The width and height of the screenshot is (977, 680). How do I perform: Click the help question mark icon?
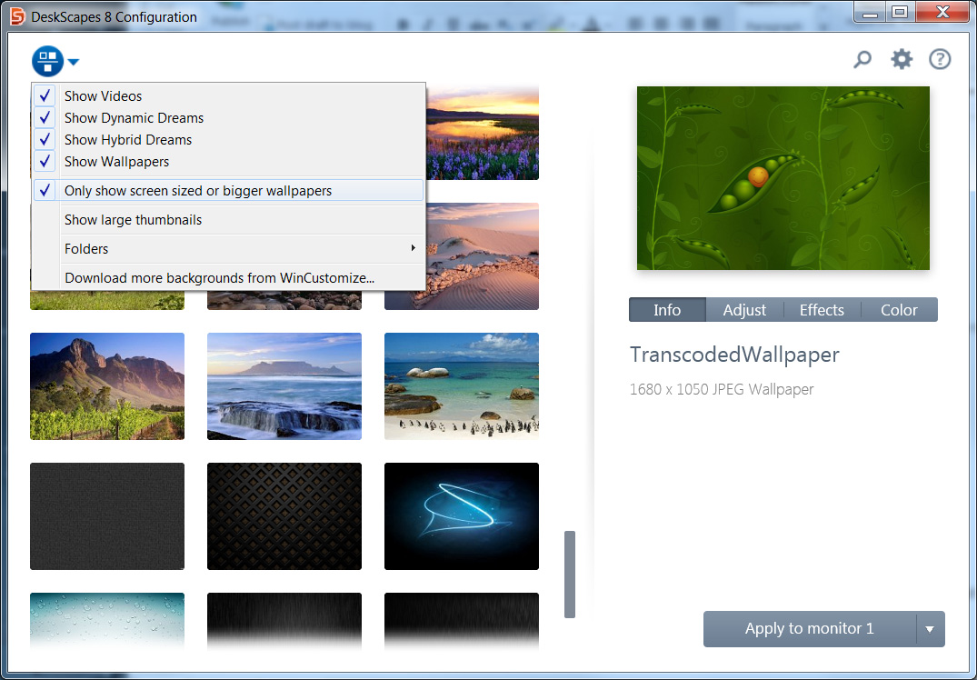pos(940,59)
